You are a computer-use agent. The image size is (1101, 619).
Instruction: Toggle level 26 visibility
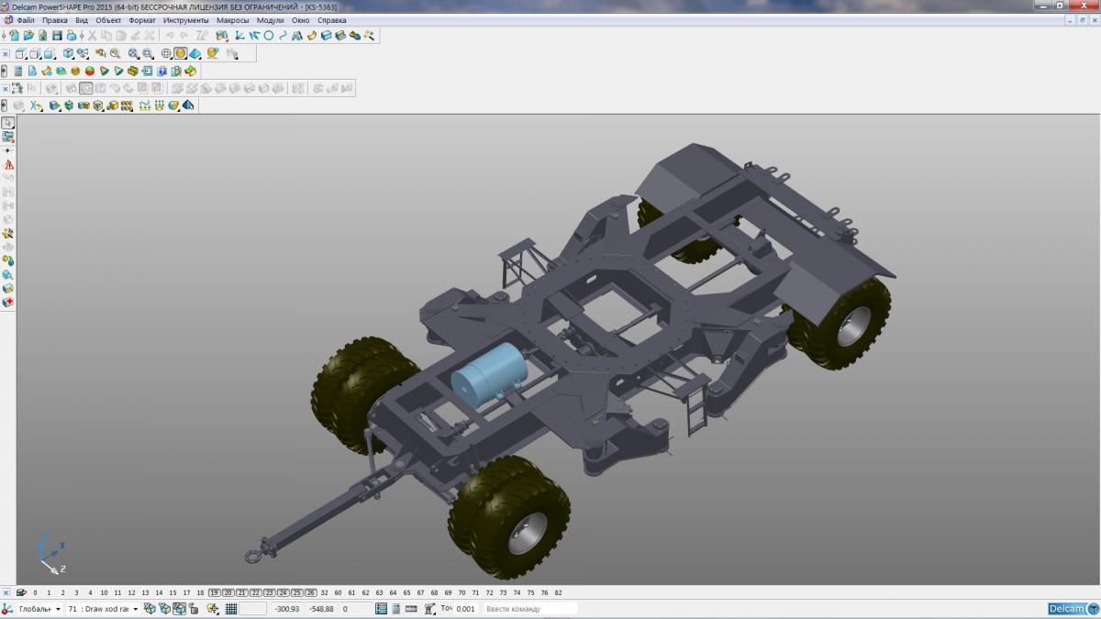coord(310,592)
